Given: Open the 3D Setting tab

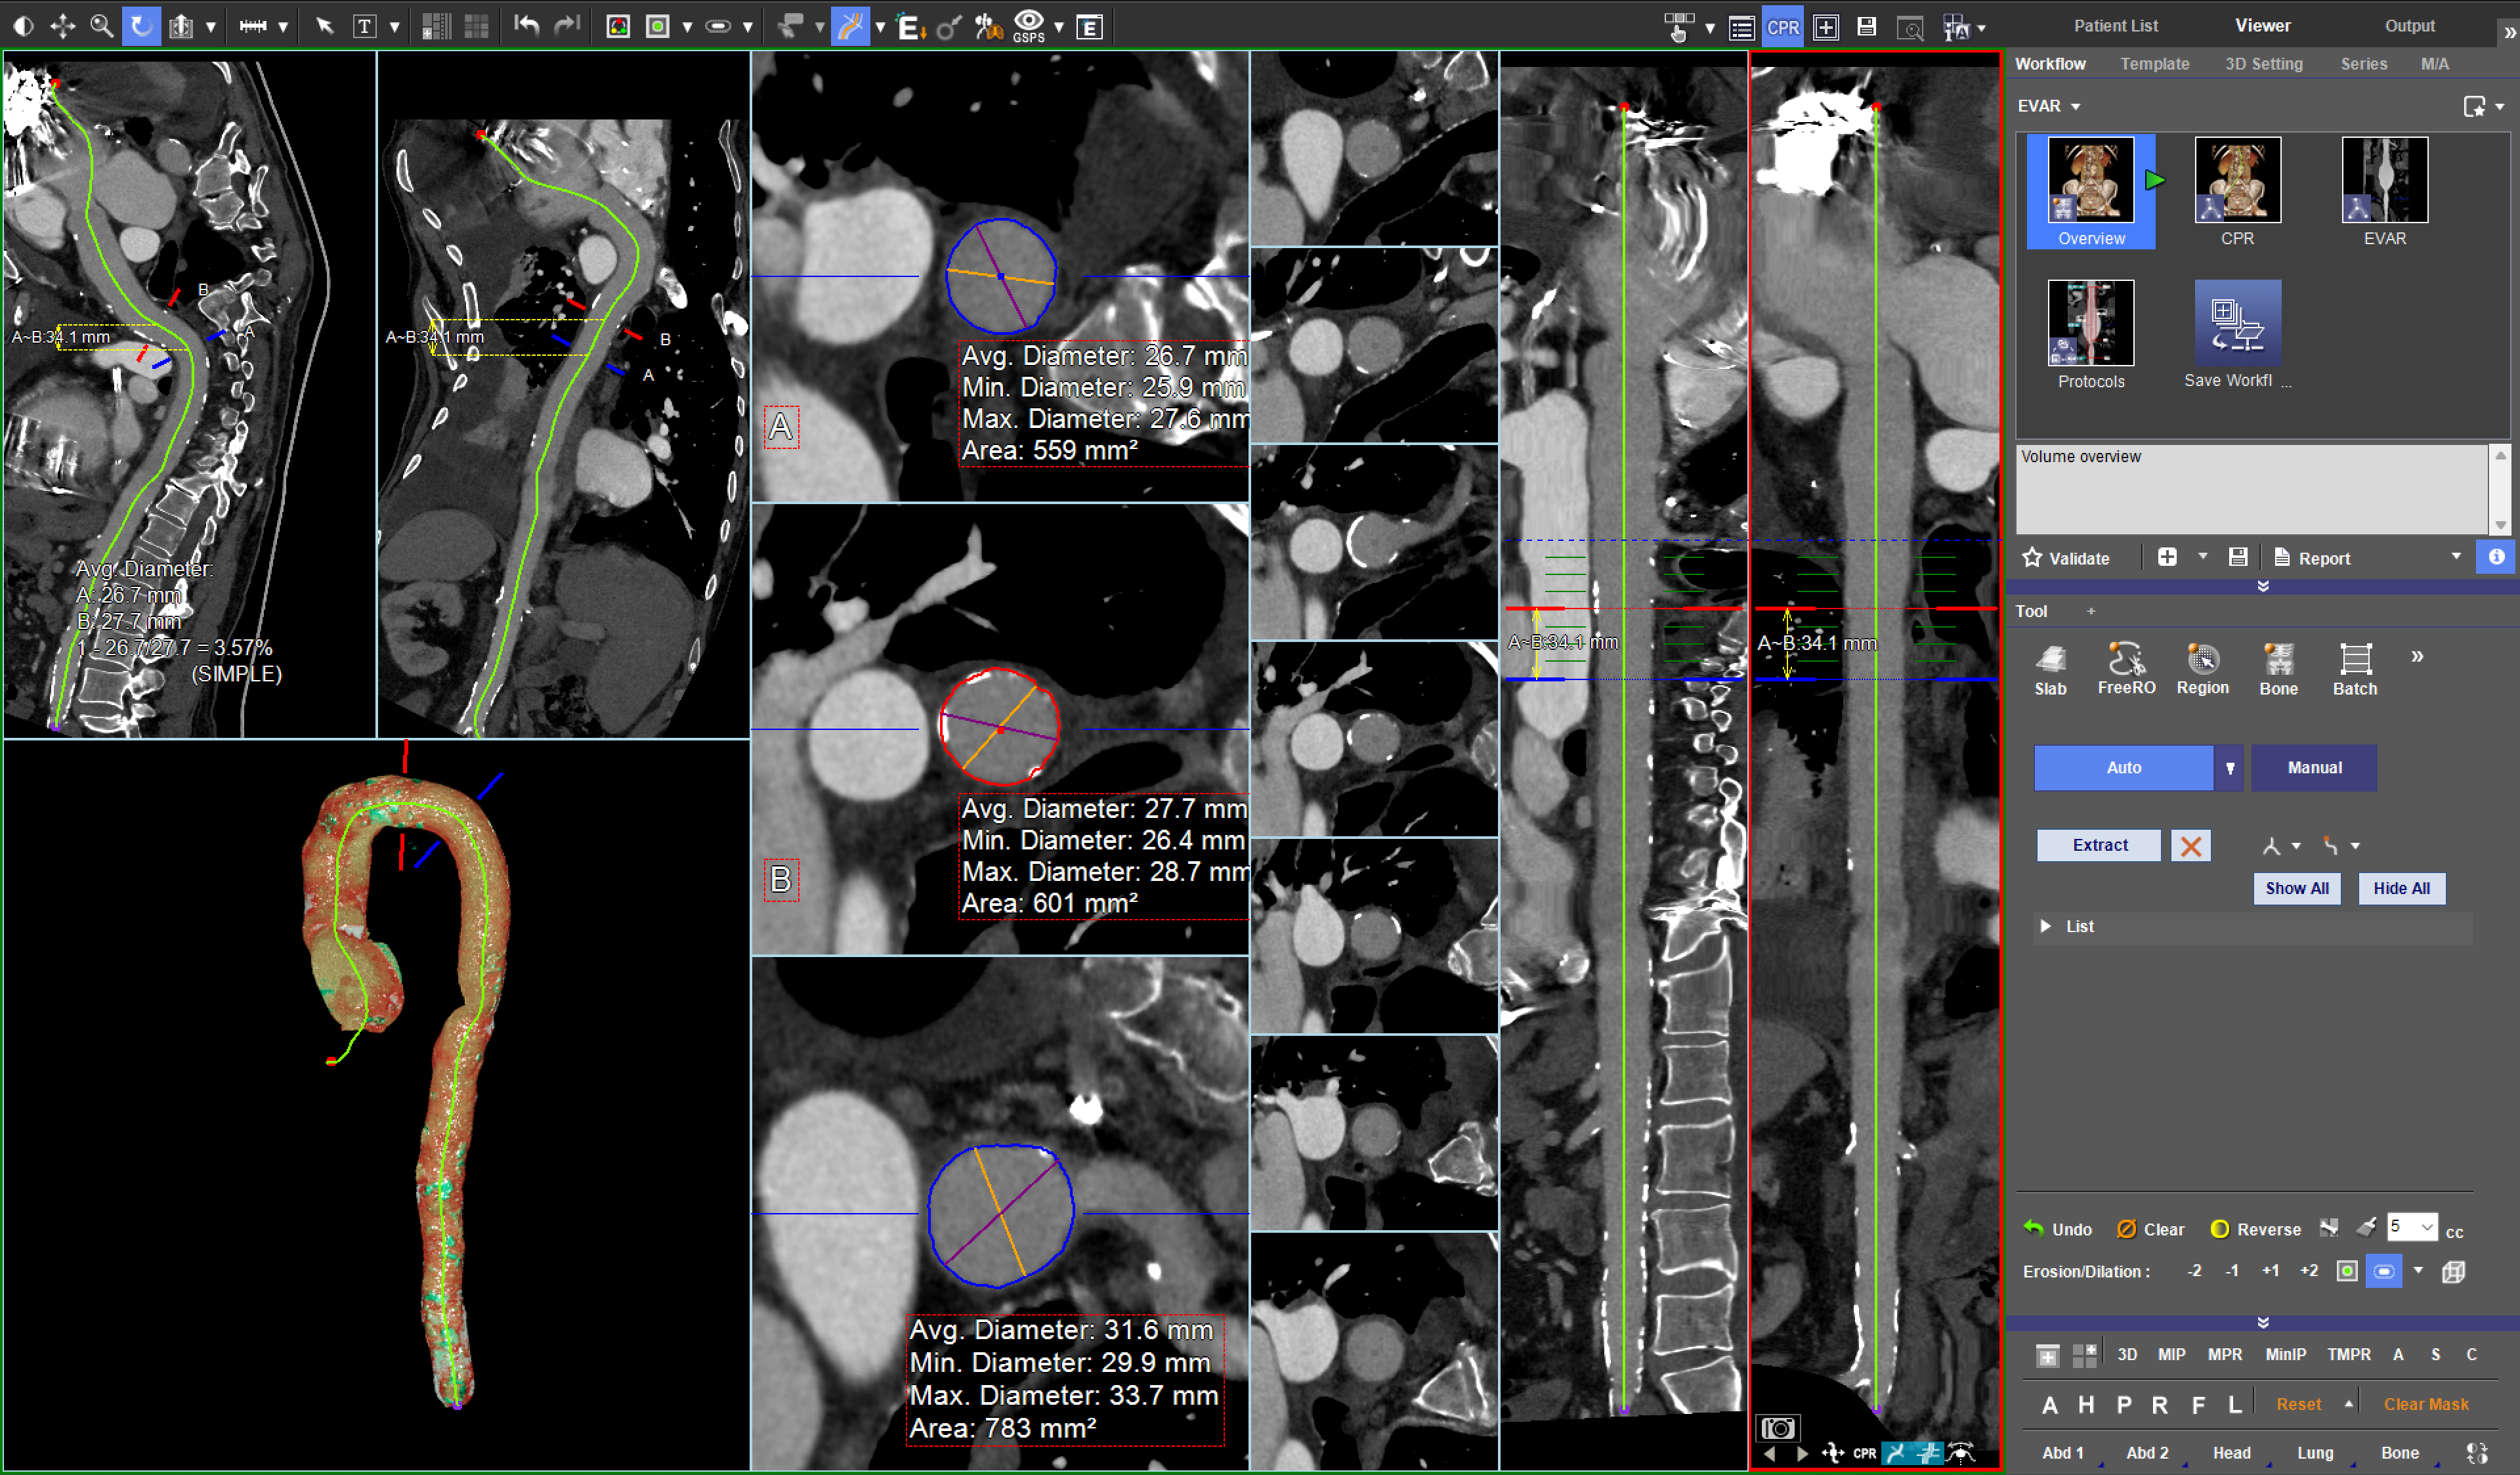Looking at the screenshot, I should coord(2263,64).
